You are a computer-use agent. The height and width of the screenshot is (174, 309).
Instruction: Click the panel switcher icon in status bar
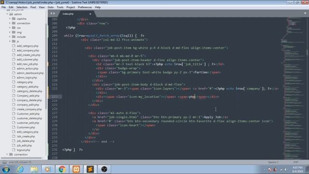(x=4, y=162)
